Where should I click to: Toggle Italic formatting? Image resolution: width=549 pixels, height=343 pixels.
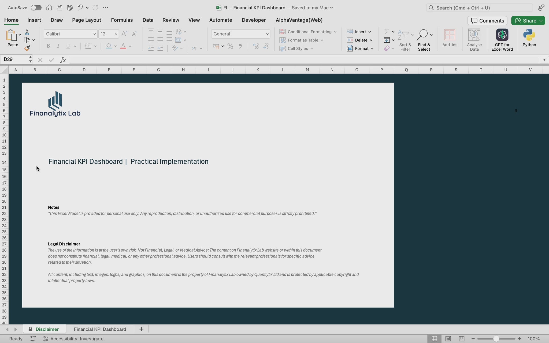click(x=58, y=46)
